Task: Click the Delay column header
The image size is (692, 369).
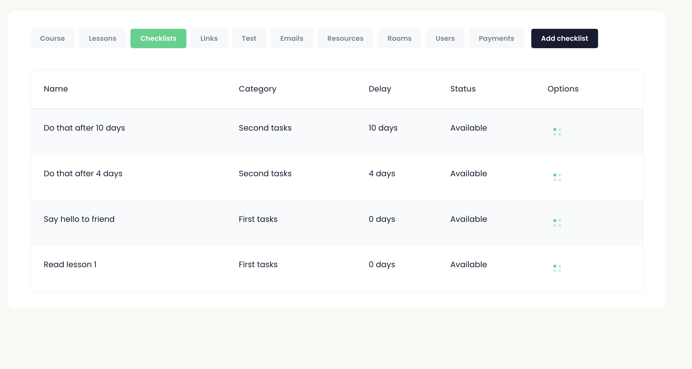Action: [x=380, y=89]
